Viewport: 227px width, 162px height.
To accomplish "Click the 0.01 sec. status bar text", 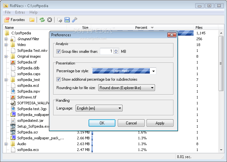I will click(x=184, y=157).
